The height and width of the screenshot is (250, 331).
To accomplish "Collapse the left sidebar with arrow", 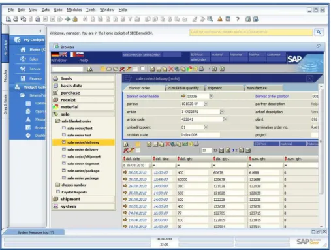I will pos(40,31).
